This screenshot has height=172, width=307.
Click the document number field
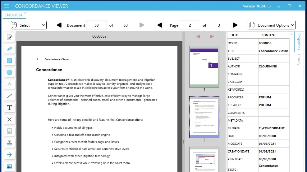(97, 25)
